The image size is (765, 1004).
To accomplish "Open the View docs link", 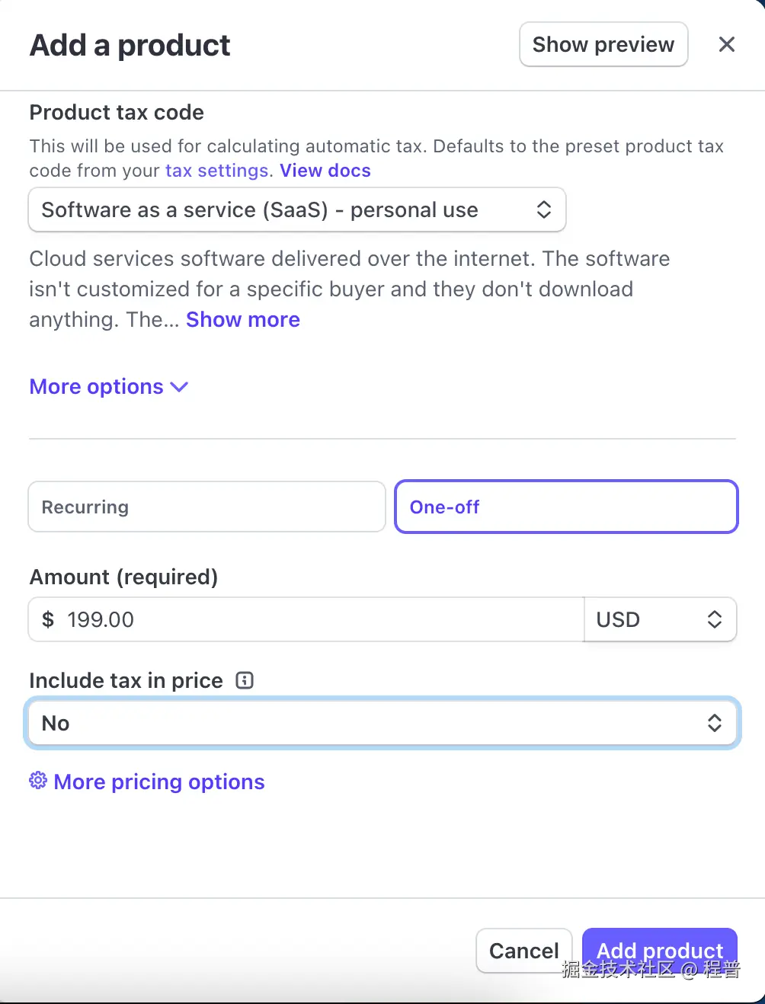I will (325, 171).
